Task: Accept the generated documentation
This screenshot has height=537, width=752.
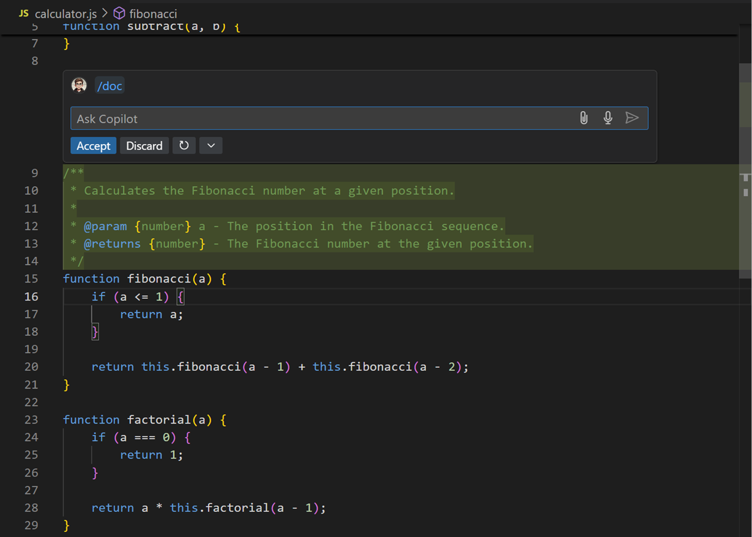Action: pyautogui.click(x=93, y=146)
